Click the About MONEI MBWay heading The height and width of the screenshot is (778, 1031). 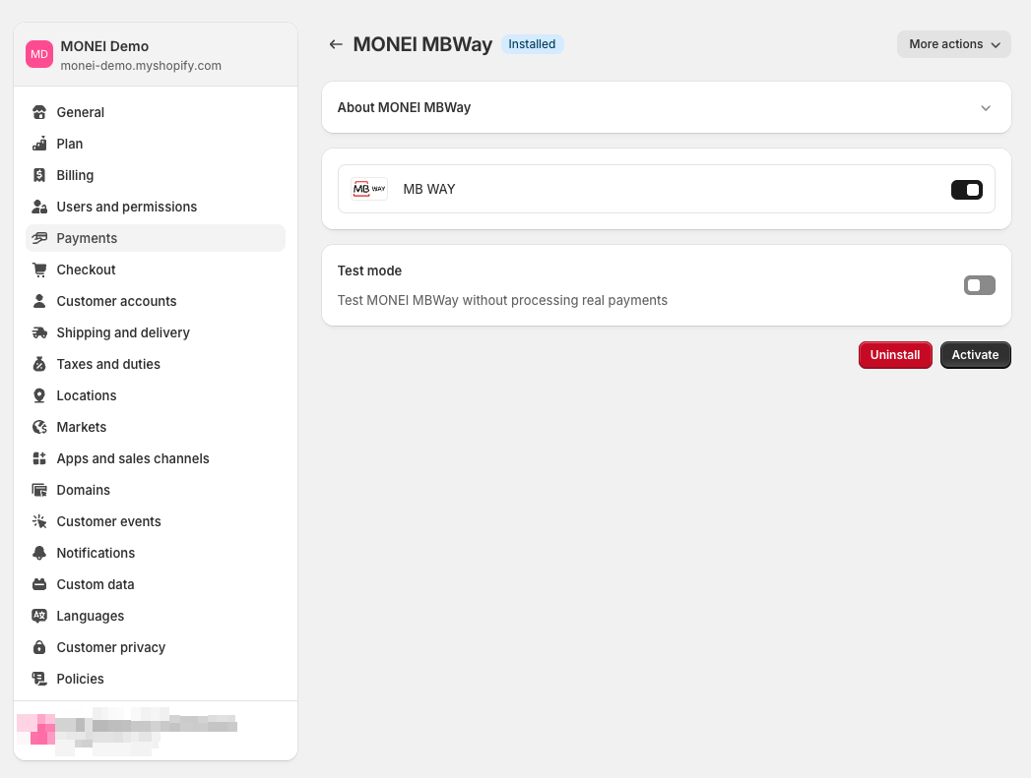coord(404,107)
